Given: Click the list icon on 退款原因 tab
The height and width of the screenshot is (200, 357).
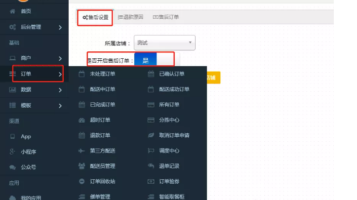Looking at the screenshot, I should (x=120, y=17).
